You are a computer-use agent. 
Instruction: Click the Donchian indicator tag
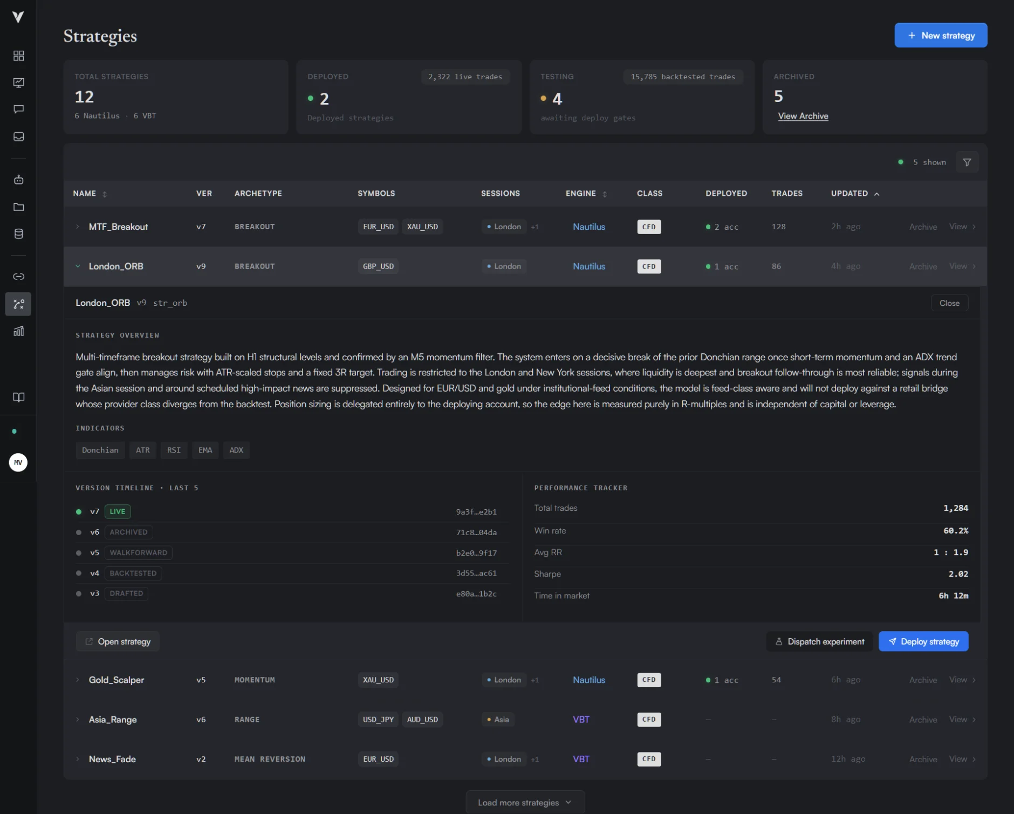pos(100,450)
